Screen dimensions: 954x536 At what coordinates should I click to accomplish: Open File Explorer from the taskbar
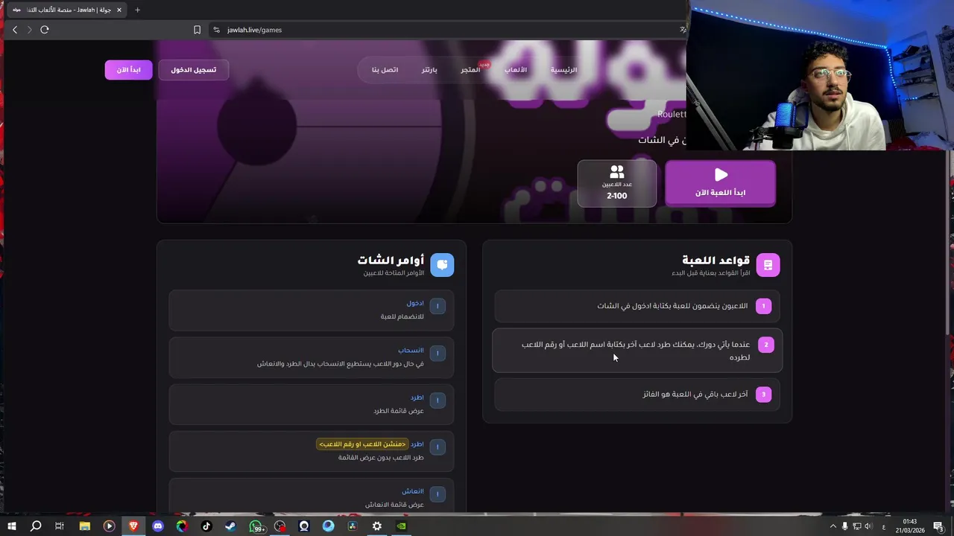pyautogui.click(x=84, y=526)
